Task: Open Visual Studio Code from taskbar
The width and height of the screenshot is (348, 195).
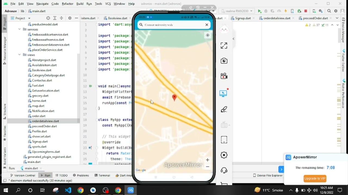Action: 68,190
